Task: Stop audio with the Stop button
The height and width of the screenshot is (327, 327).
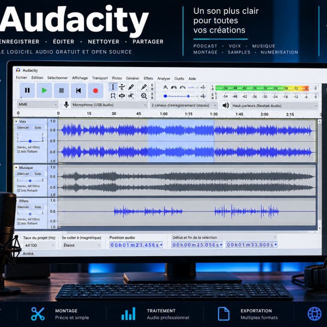Action: click(61, 90)
